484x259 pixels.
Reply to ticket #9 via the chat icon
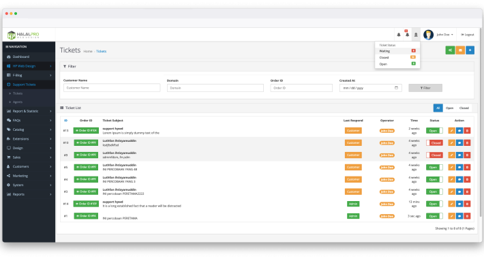click(459, 155)
